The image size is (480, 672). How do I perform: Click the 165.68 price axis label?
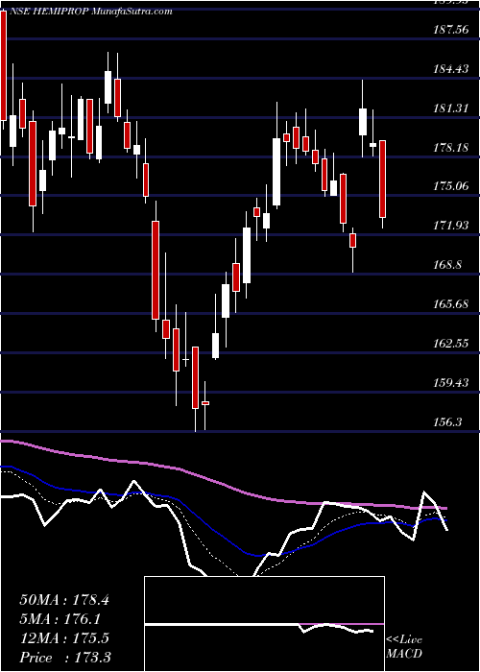[x=451, y=304]
